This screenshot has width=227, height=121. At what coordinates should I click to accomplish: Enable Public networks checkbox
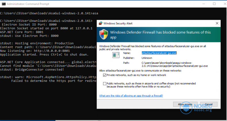(x=105, y=84)
